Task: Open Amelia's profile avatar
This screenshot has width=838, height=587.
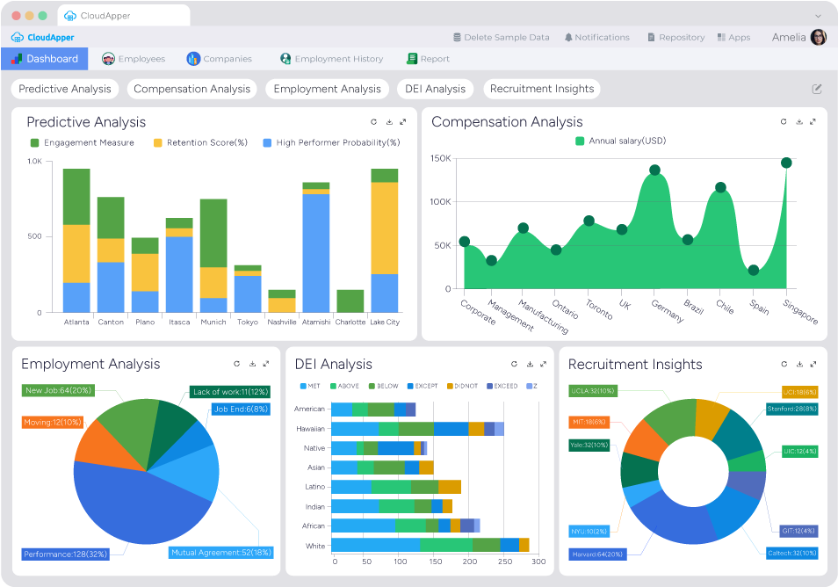Action: pyautogui.click(x=817, y=37)
